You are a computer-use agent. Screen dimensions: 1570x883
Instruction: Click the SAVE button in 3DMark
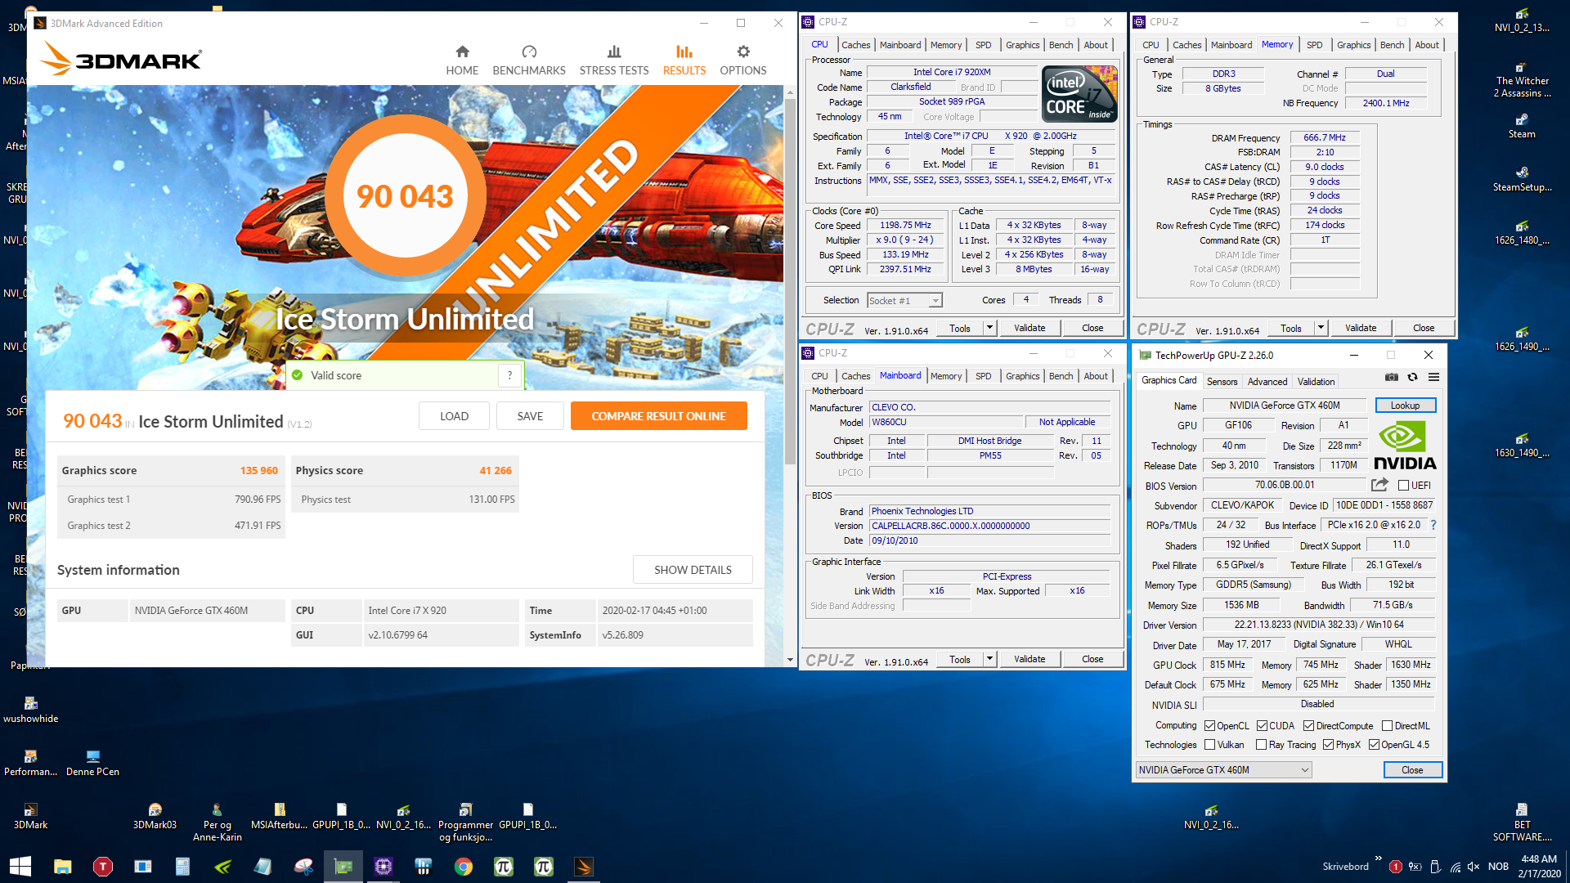[530, 416]
